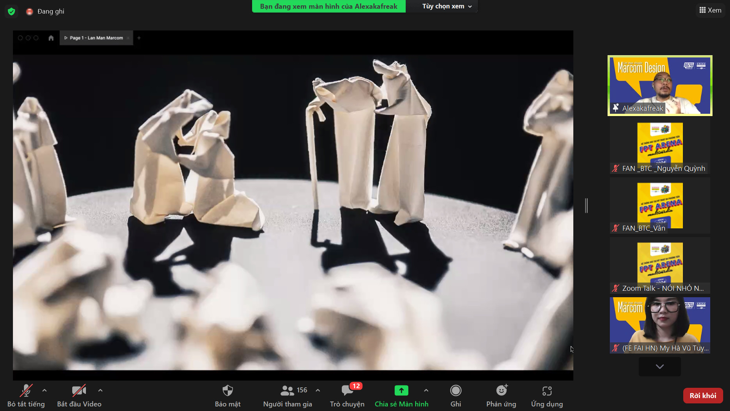Select FAN_BTC_Nguyễn Quỳnh participant tile
730x411 pixels.
click(660, 146)
